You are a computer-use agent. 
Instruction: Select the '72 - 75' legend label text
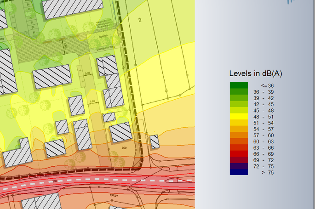pos(263,166)
